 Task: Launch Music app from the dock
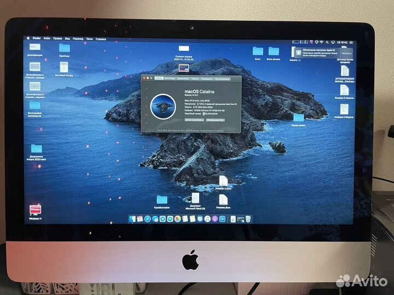207,219
